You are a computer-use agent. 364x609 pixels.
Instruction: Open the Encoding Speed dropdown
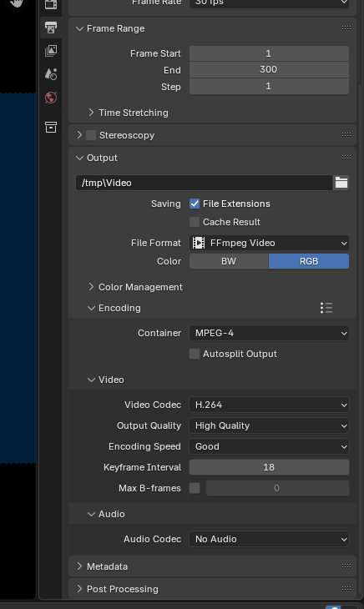269,446
